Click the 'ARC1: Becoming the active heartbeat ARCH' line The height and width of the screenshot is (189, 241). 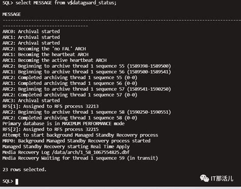point(54,60)
